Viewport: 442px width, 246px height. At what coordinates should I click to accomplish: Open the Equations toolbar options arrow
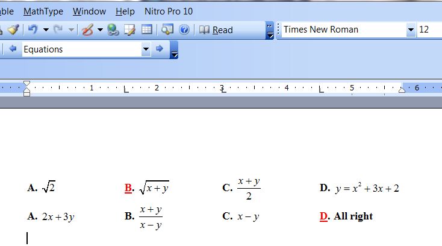pyautogui.click(x=174, y=49)
